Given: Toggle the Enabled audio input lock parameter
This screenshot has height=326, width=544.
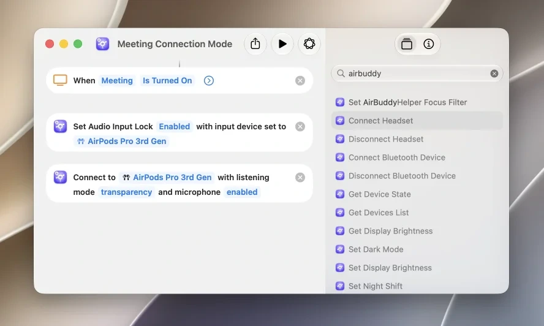Looking at the screenshot, I should coord(174,126).
